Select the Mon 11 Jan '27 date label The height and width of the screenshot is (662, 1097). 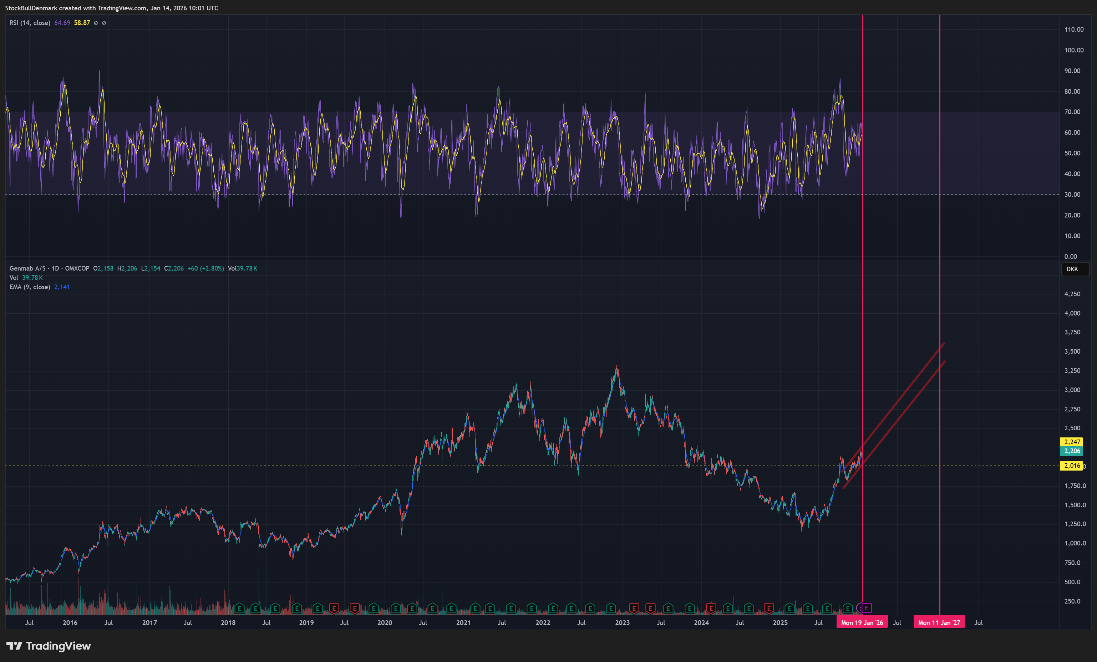click(939, 622)
